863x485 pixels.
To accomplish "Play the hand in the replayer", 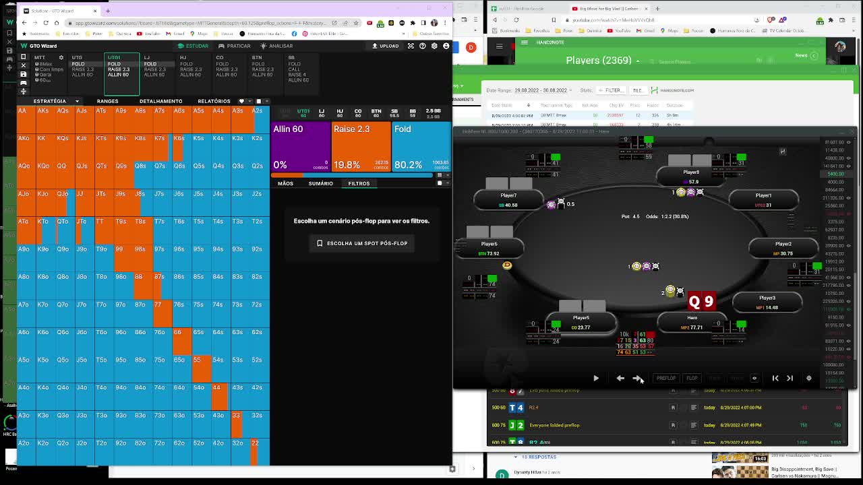I will (596, 379).
